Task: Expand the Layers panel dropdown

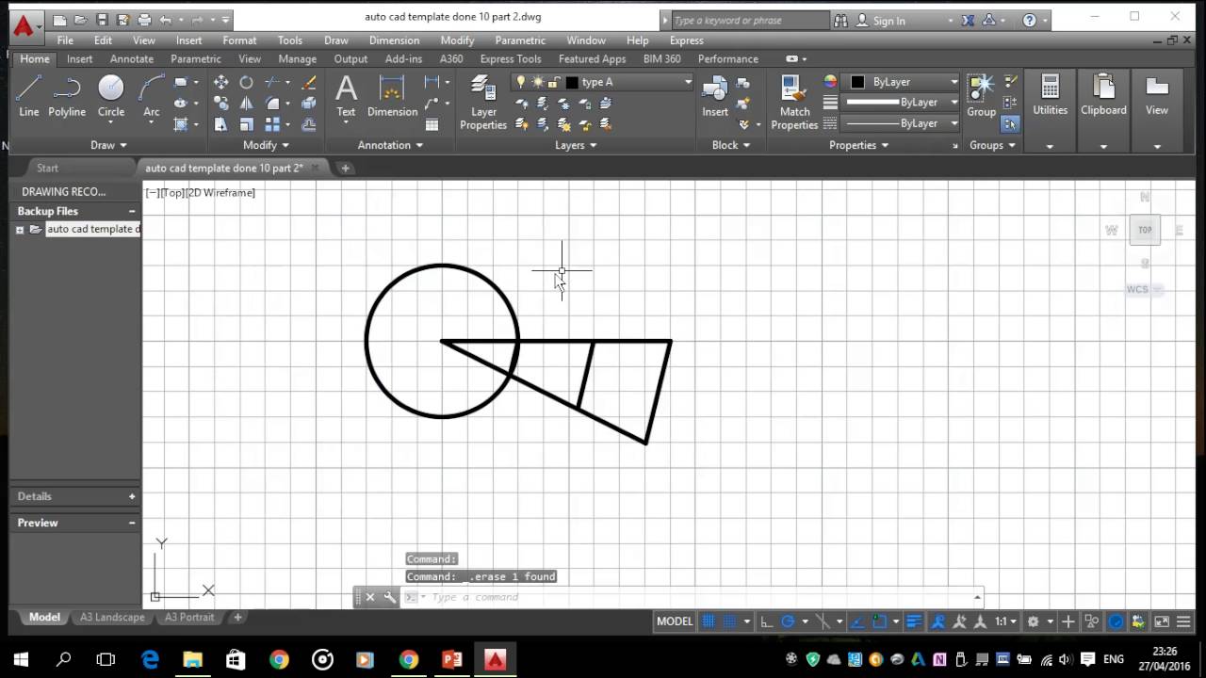Action: click(x=576, y=145)
